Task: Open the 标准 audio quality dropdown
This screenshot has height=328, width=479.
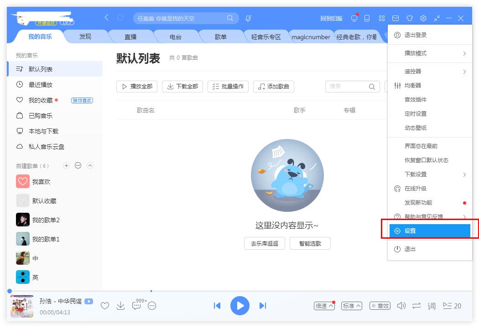Action: coord(351,306)
